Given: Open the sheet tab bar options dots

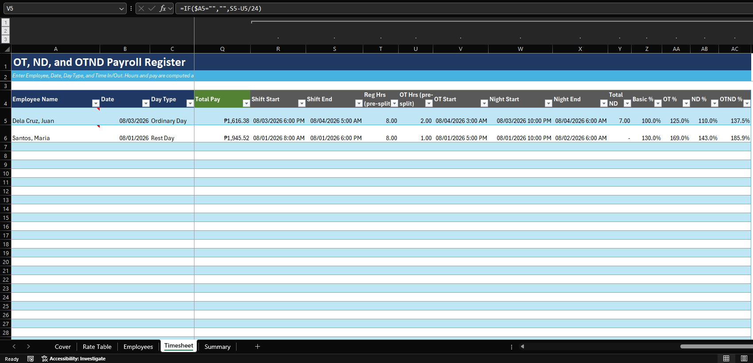Looking at the screenshot, I should 512,347.
